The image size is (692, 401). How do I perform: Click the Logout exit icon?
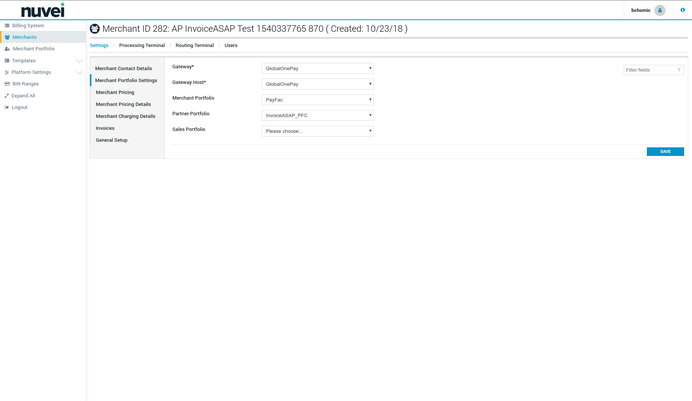tap(6, 107)
